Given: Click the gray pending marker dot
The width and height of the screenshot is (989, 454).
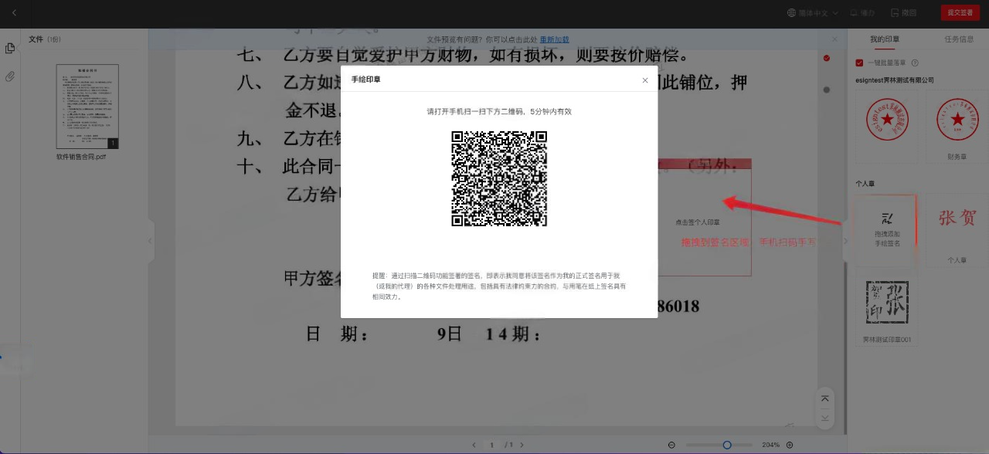Looking at the screenshot, I should click(827, 90).
